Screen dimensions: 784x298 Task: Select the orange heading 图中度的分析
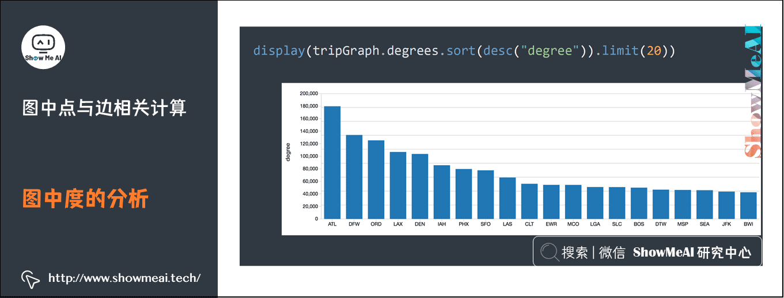pyautogui.click(x=85, y=198)
